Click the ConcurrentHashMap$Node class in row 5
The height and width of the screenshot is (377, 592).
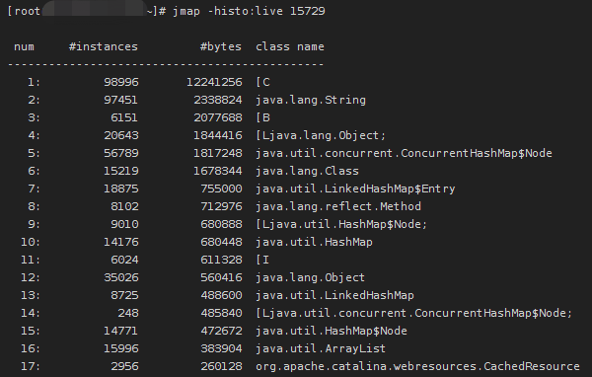click(404, 153)
